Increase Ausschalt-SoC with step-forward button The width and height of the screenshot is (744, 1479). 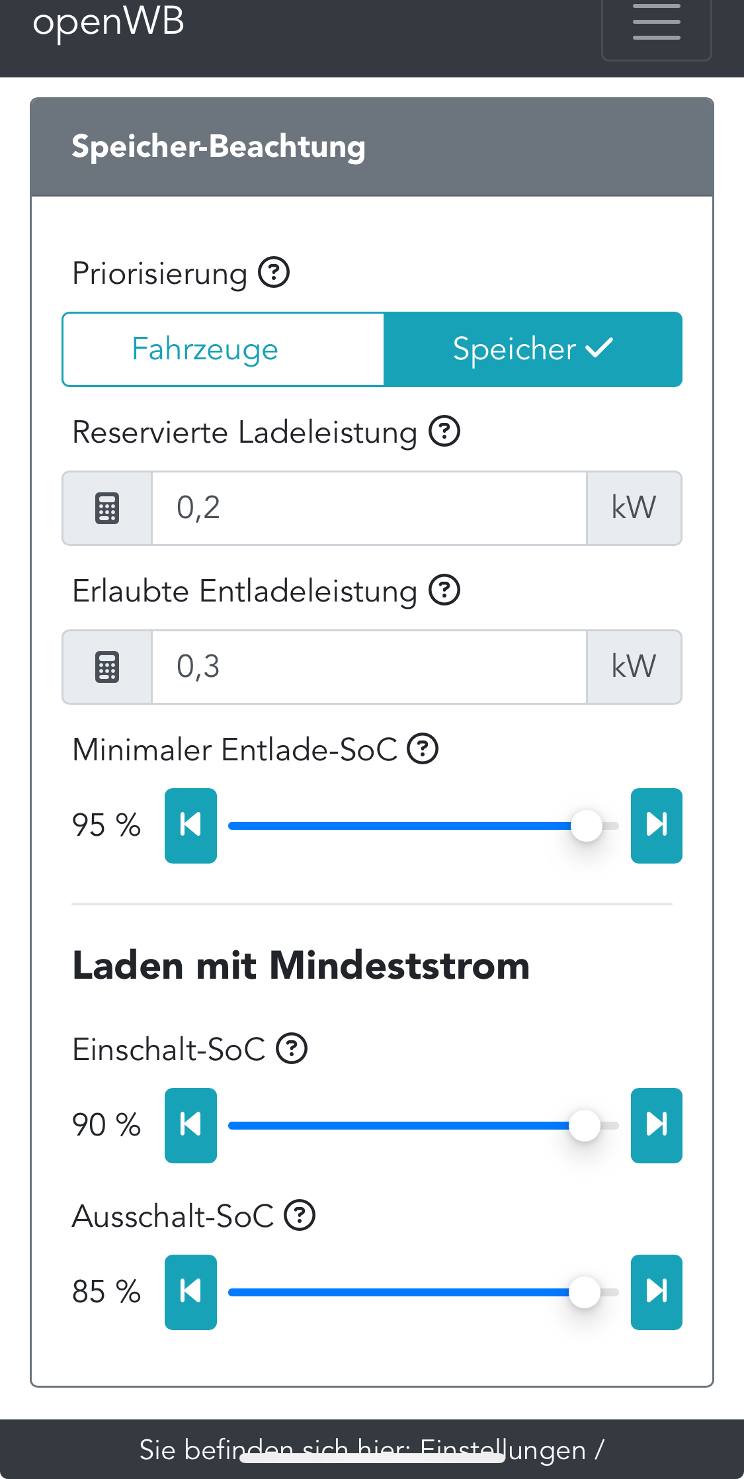[x=656, y=1292]
